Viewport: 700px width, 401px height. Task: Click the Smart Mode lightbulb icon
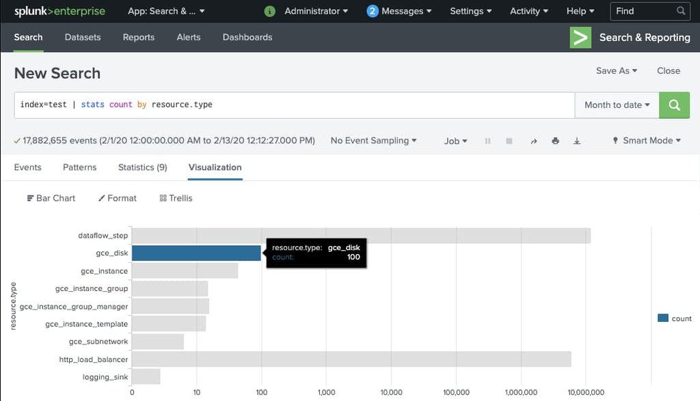tap(615, 141)
